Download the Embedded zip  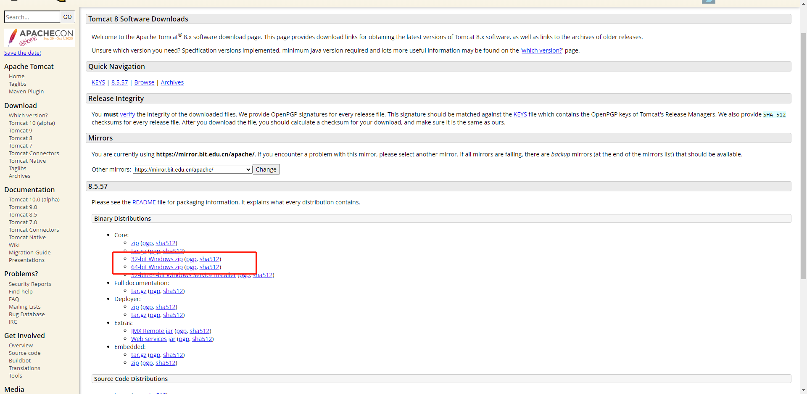(x=135, y=363)
